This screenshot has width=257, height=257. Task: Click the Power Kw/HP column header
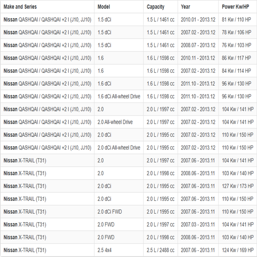235,7
